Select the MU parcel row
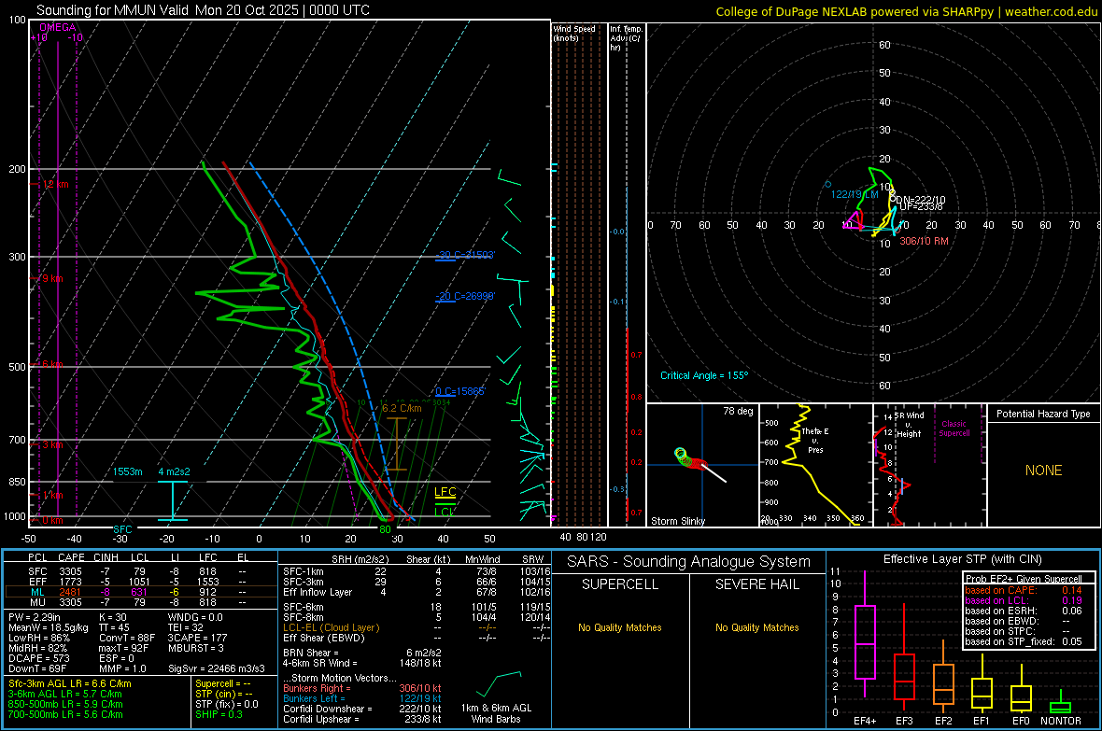 (141, 601)
